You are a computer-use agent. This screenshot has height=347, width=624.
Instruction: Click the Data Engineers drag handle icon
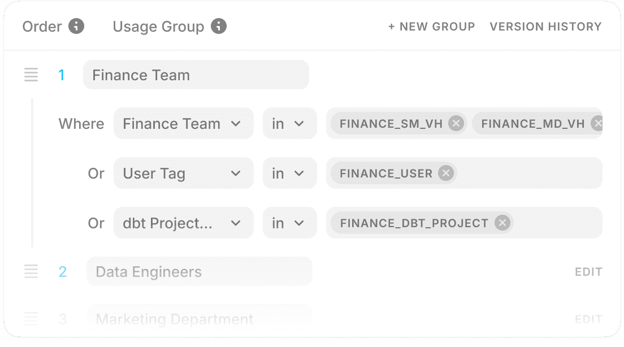click(31, 271)
